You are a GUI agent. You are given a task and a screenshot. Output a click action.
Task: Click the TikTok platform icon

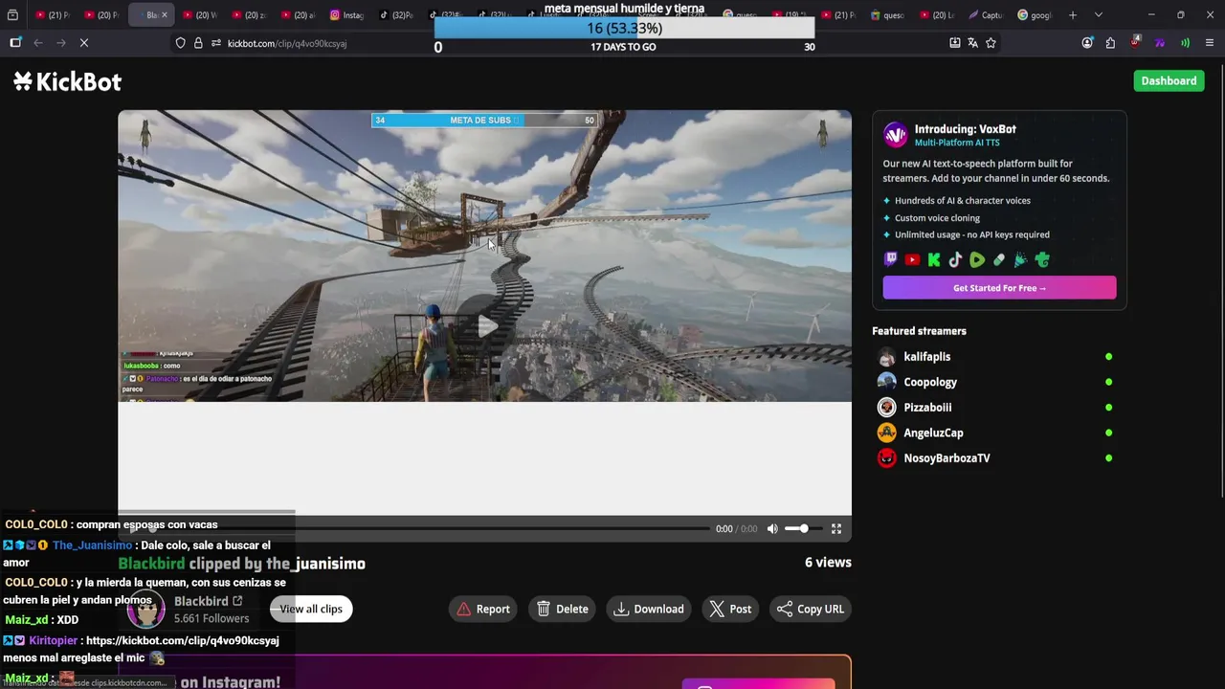click(x=955, y=259)
